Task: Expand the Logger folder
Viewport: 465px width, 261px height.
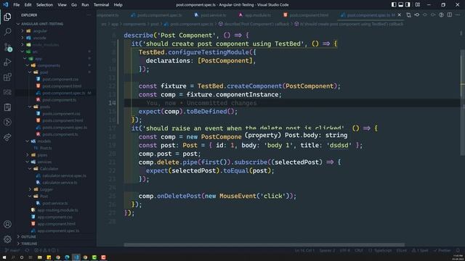Action: click(30, 189)
